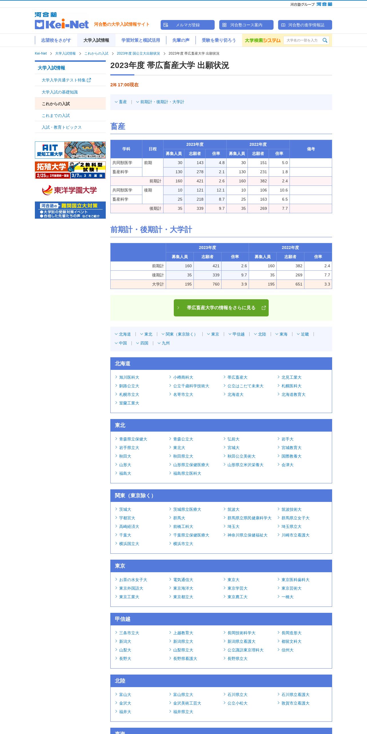Screen dimensions: 367x734
Task: Jump to 九州 region anchor
Action: [164, 343]
